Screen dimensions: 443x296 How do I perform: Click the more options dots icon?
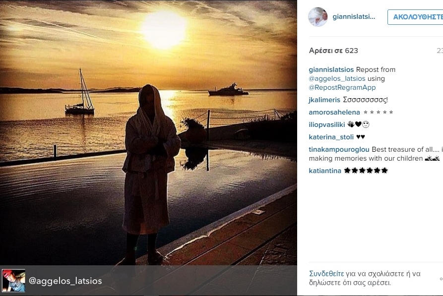[441, 279]
